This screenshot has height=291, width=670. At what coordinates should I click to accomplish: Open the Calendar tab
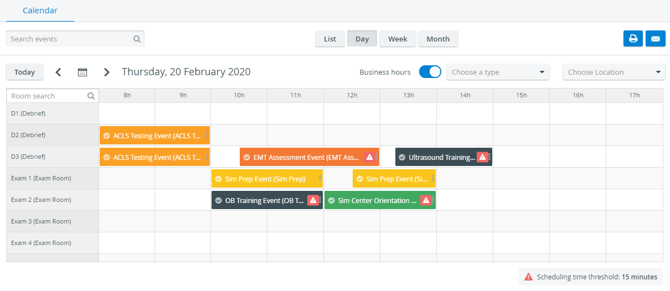tap(40, 11)
